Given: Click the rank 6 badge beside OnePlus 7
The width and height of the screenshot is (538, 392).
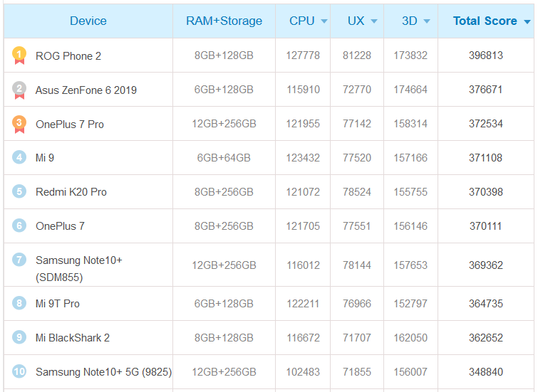Looking at the screenshot, I should pos(19,226).
